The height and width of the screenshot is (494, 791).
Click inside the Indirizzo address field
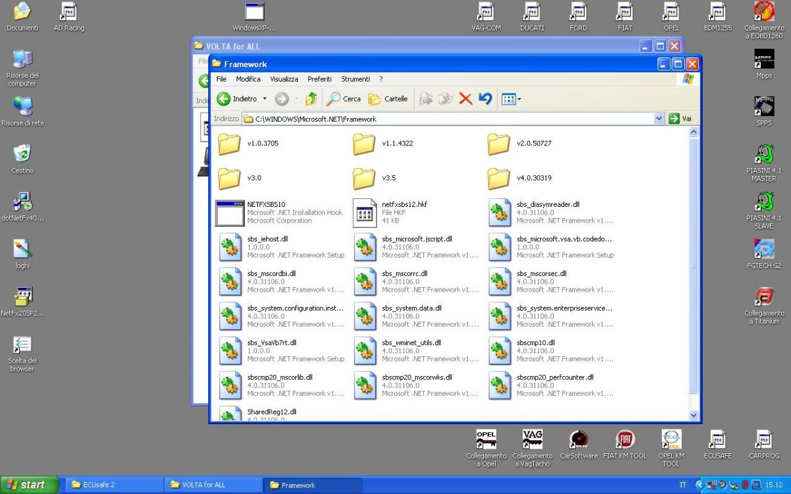pos(448,119)
